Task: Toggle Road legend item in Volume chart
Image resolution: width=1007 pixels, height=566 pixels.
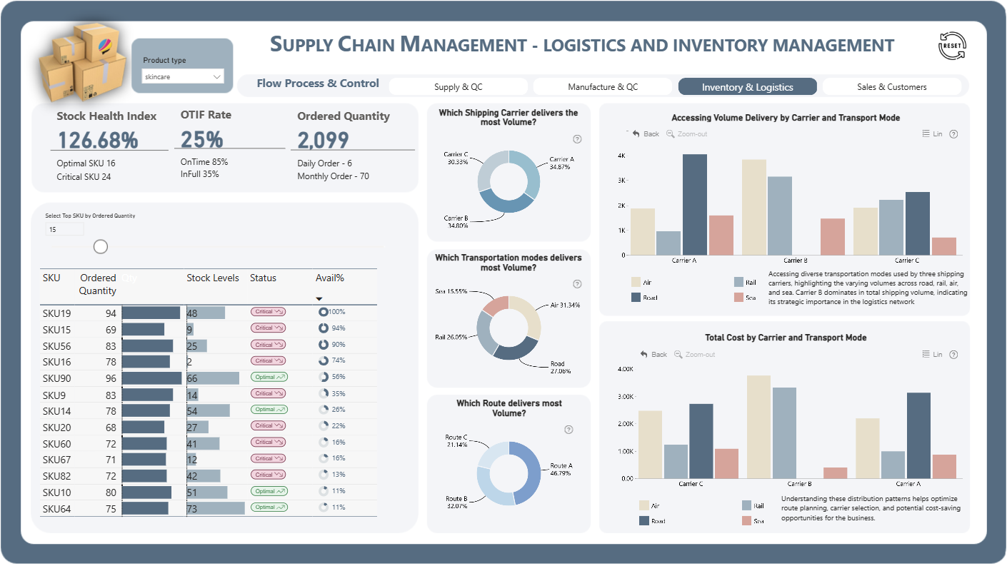Action: pyautogui.click(x=644, y=297)
